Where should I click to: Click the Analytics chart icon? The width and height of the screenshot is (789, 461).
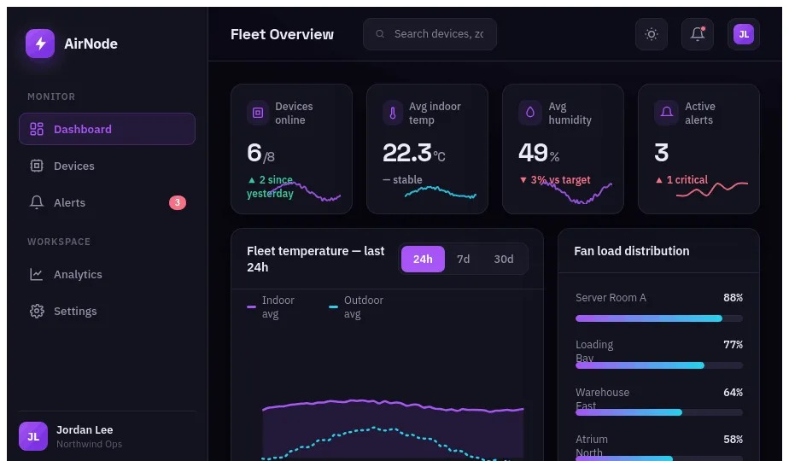[x=37, y=274]
